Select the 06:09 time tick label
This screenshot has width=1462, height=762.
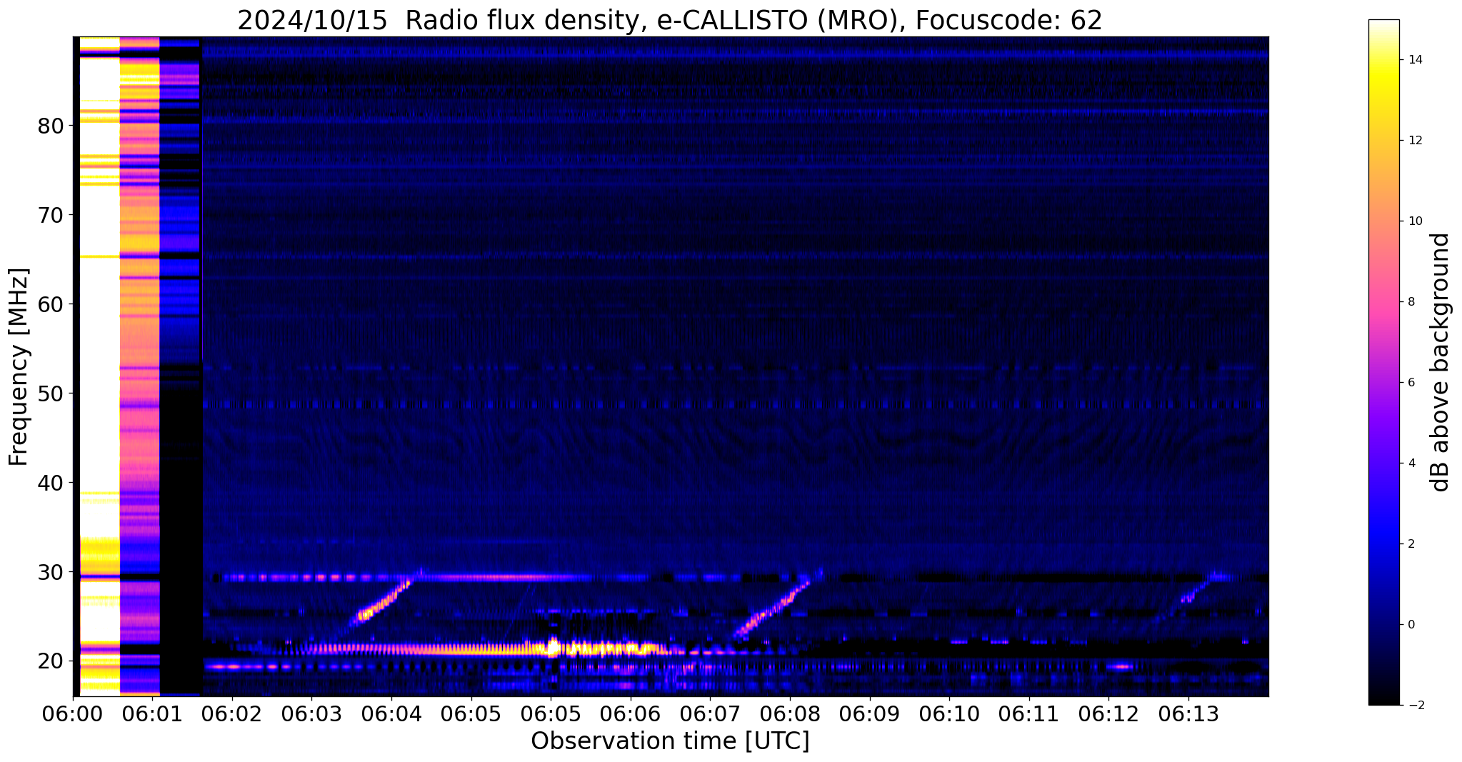(x=869, y=713)
